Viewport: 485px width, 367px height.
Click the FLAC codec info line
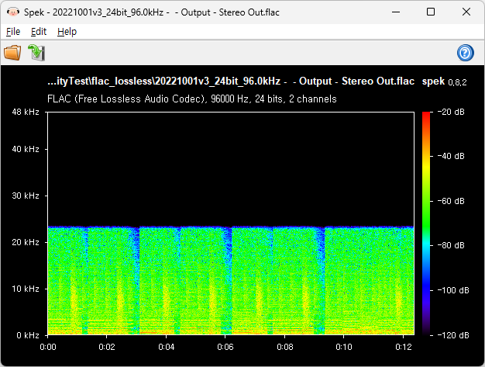[192, 99]
